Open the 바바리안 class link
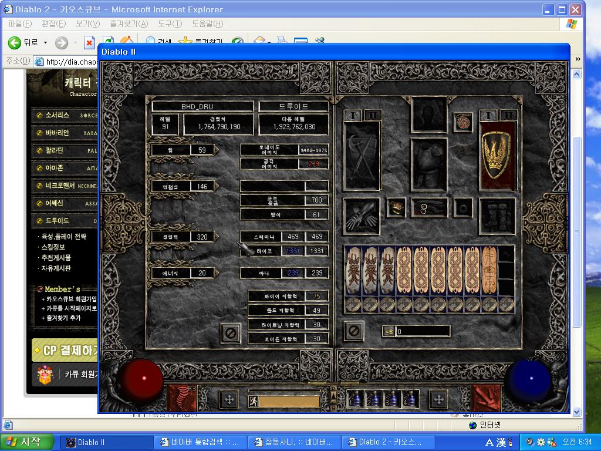 click(x=65, y=133)
